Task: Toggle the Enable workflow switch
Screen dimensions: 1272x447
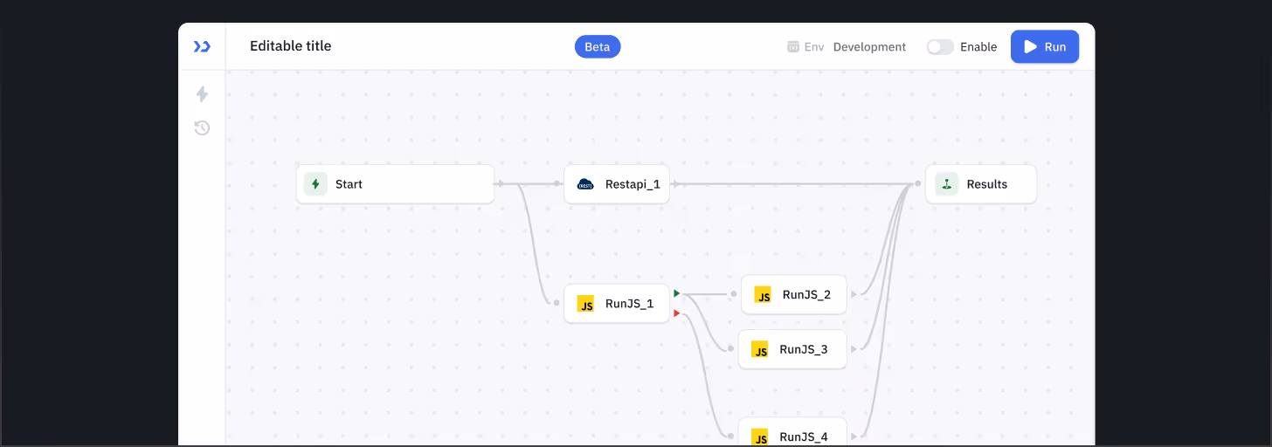Action: click(x=940, y=47)
